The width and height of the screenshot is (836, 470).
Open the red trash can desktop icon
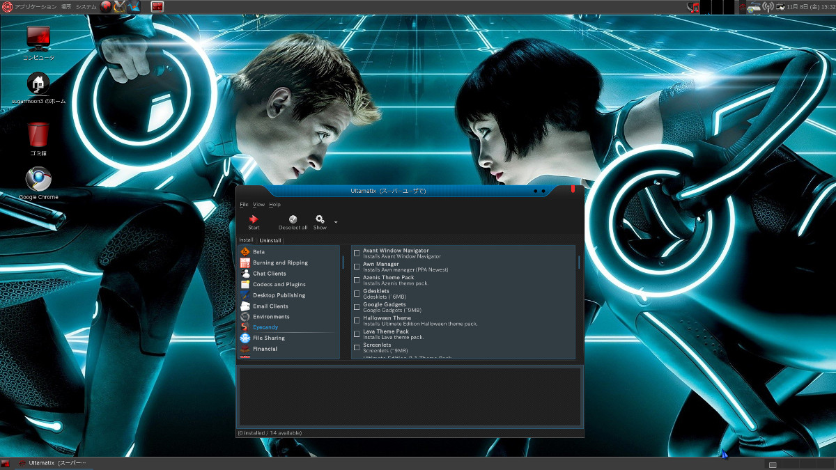tap(38, 134)
